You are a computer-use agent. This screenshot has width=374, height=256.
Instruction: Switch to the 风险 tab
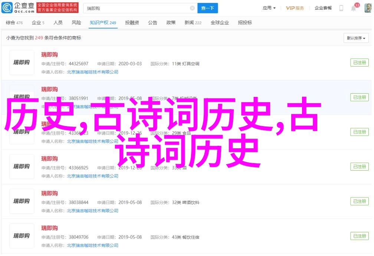pos(76,23)
